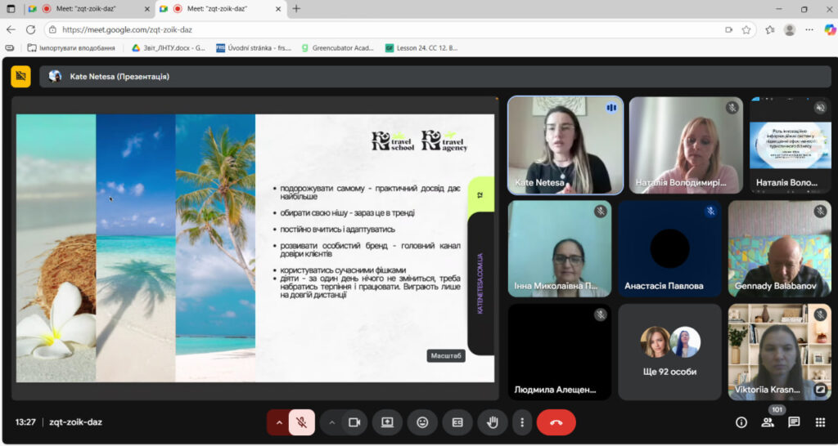Start sharing your screen
Screen dimensions: 838x446
click(387, 422)
